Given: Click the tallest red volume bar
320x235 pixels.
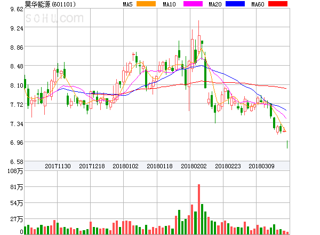Looking at the screenshot, I should 199,209.
